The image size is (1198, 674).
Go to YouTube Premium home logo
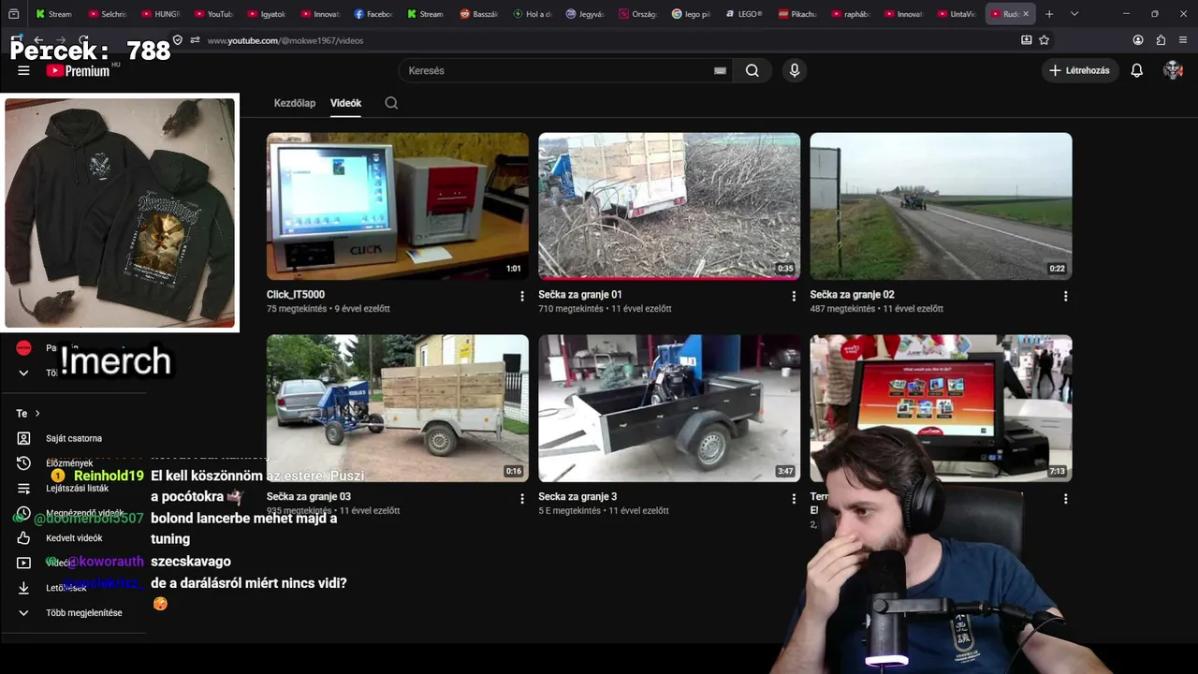tap(79, 70)
